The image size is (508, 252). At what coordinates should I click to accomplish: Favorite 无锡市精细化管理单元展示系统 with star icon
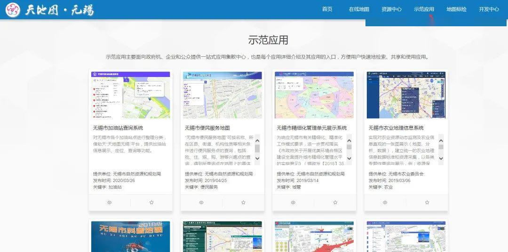[335, 203]
